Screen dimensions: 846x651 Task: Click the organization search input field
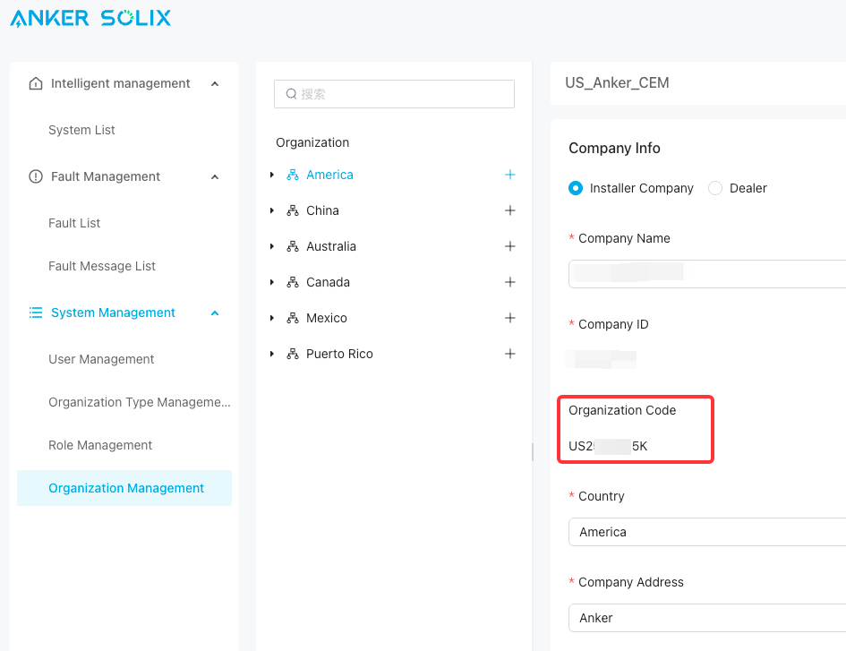(x=403, y=94)
